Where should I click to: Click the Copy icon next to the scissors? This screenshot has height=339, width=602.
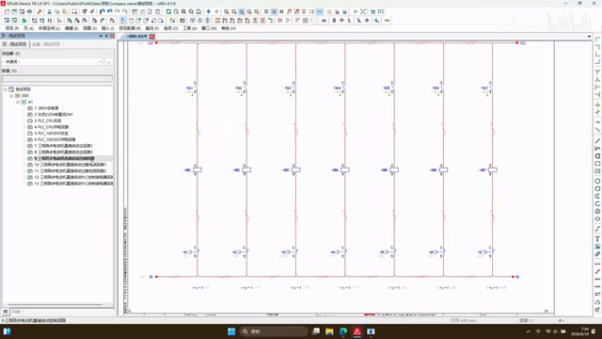[56, 12]
